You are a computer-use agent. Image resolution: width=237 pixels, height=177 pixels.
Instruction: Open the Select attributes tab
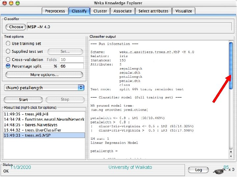click(153, 11)
